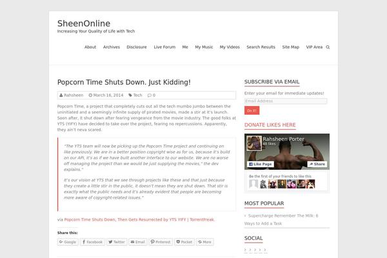Share the post on Google

68,242
